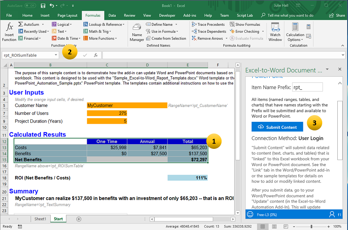
Task: Click the formula bar fx button
Action: click(96, 55)
